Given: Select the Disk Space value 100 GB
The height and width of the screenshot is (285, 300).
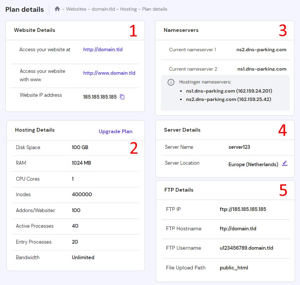Looking at the screenshot, I should (80, 147).
